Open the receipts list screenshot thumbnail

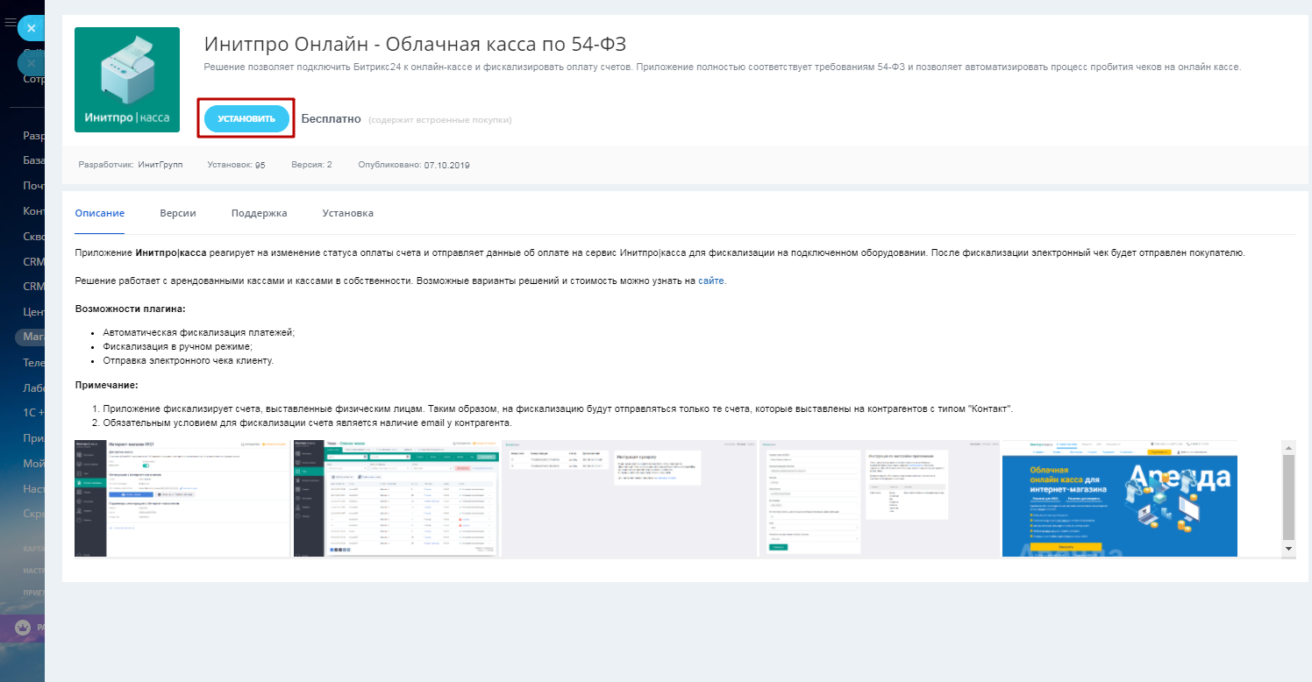[396, 498]
